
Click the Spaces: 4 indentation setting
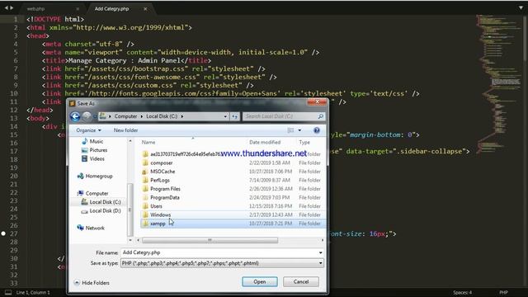coord(462,292)
